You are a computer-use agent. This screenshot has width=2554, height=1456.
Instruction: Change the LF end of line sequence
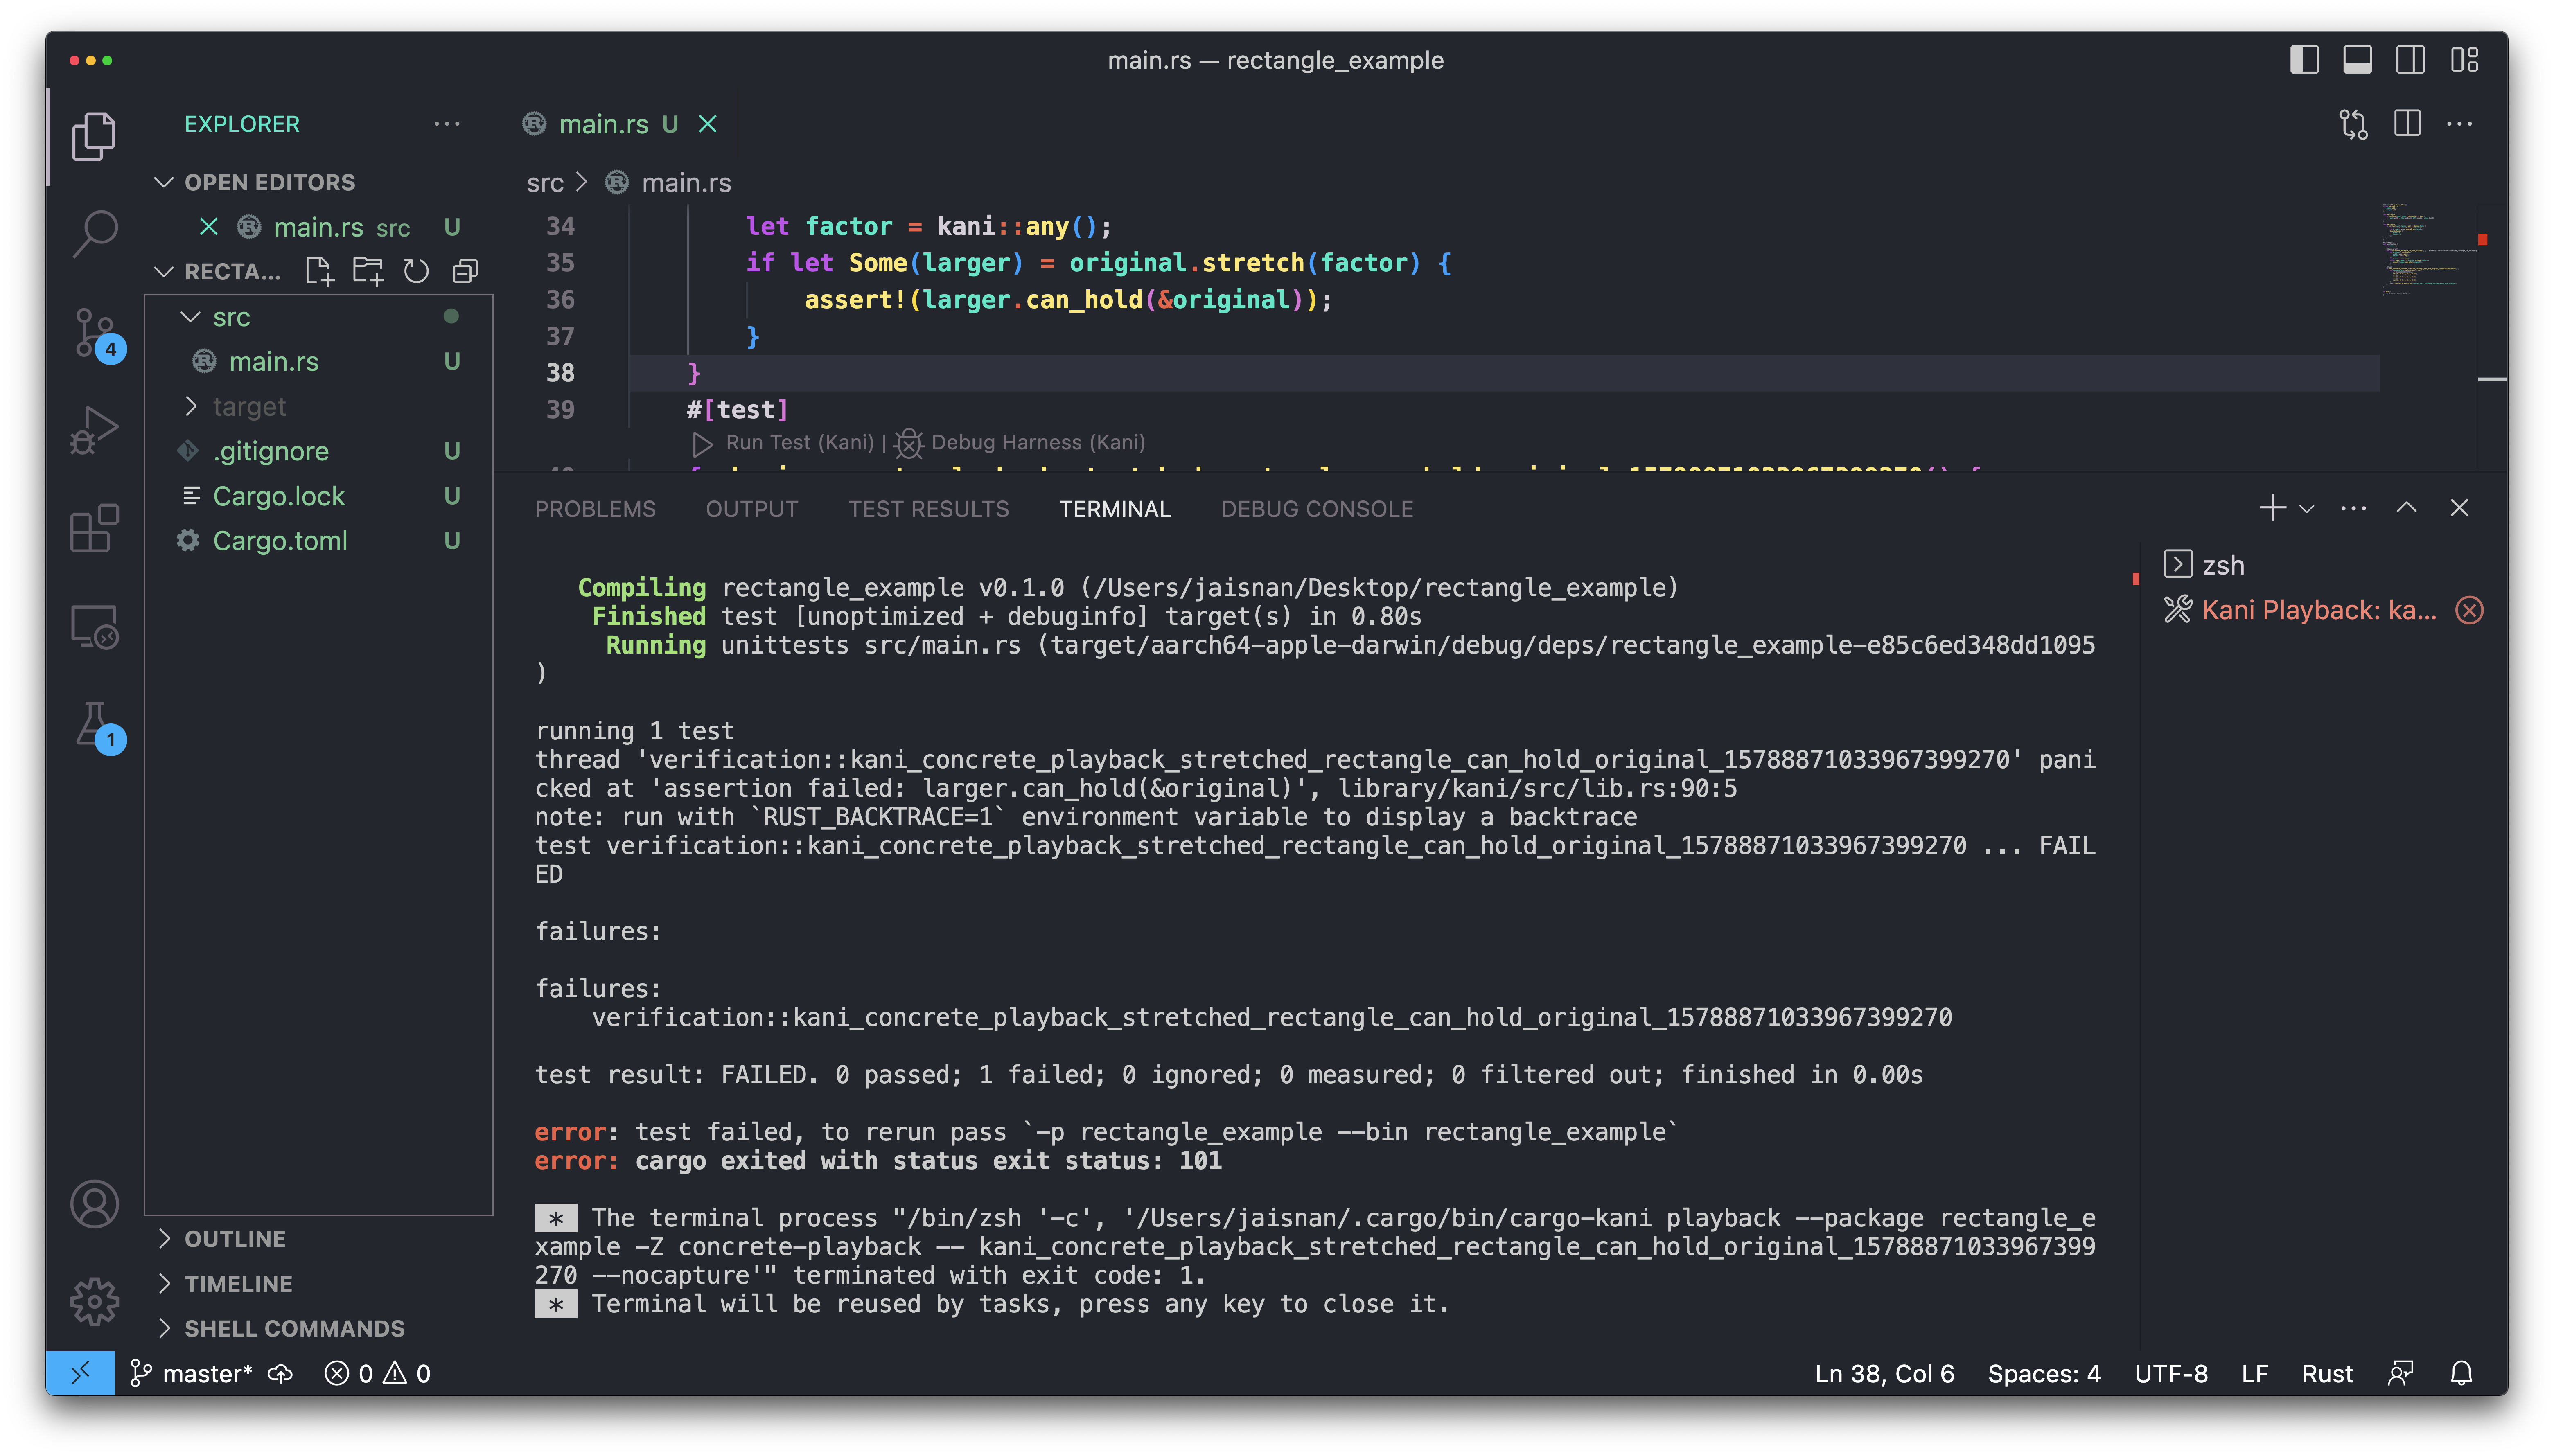pyautogui.click(x=2254, y=1373)
